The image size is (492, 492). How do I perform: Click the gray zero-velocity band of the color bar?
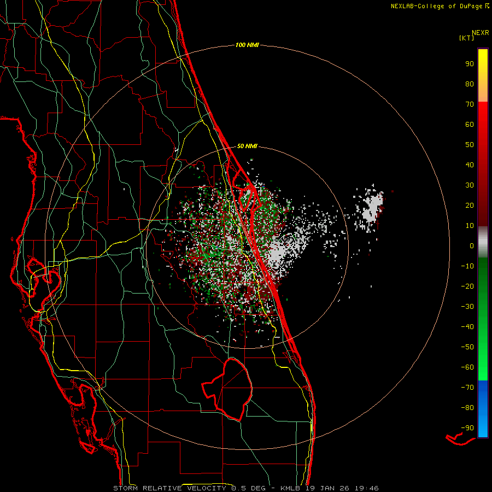(x=483, y=242)
